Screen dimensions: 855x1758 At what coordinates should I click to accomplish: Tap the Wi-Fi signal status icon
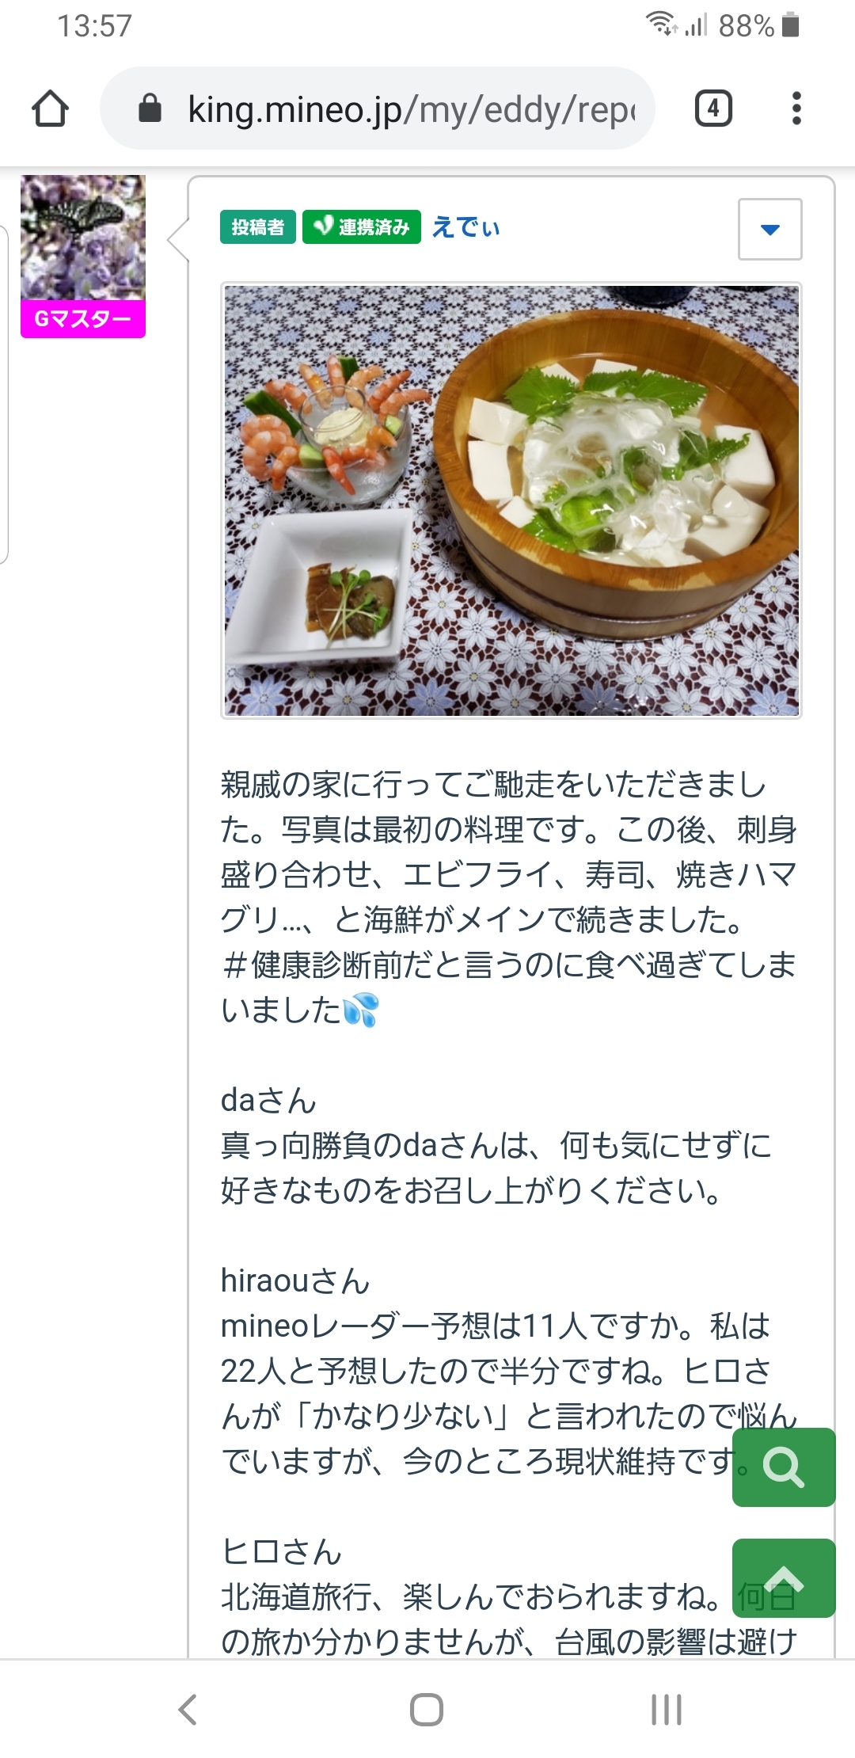(x=660, y=24)
